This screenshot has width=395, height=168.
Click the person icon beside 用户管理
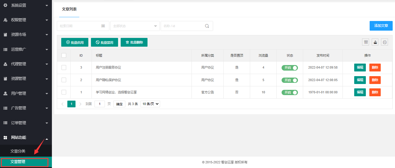5,93
